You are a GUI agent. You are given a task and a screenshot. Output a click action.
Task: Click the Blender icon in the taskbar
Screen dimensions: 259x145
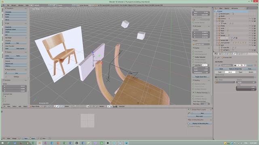(39, 143)
